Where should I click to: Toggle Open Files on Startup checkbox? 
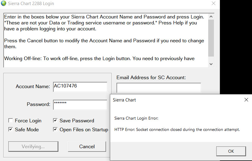55,129
